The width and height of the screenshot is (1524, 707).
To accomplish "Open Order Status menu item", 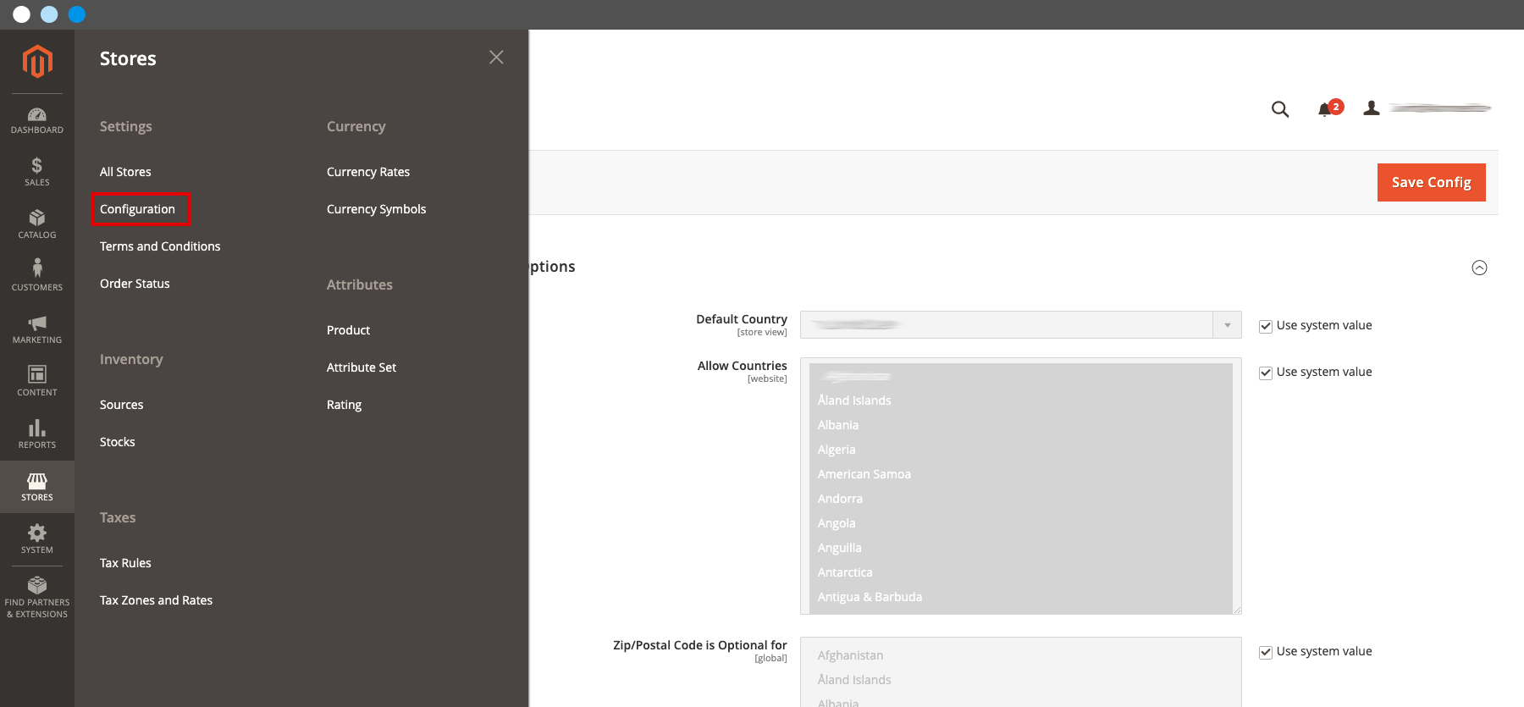I will coord(135,284).
